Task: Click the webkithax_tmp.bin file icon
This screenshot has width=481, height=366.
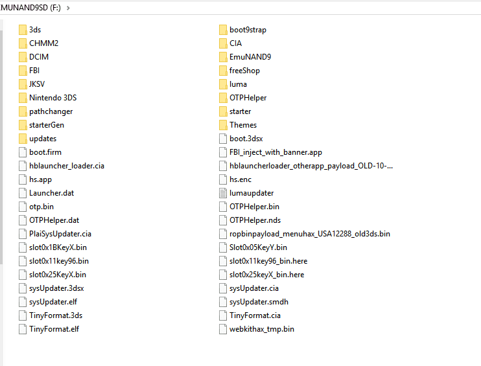Action: pyautogui.click(x=223, y=329)
